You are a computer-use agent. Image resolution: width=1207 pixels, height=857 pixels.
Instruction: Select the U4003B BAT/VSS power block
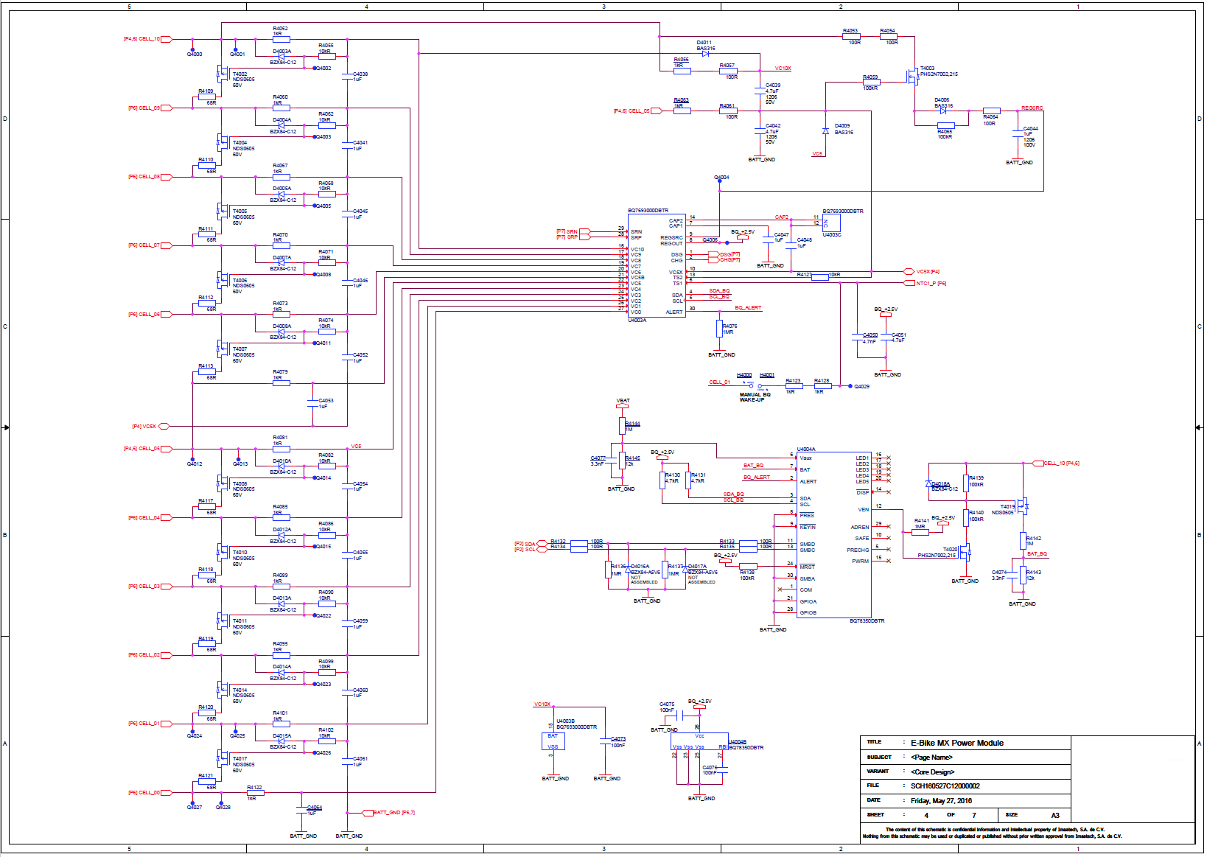pyautogui.click(x=553, y=741)
